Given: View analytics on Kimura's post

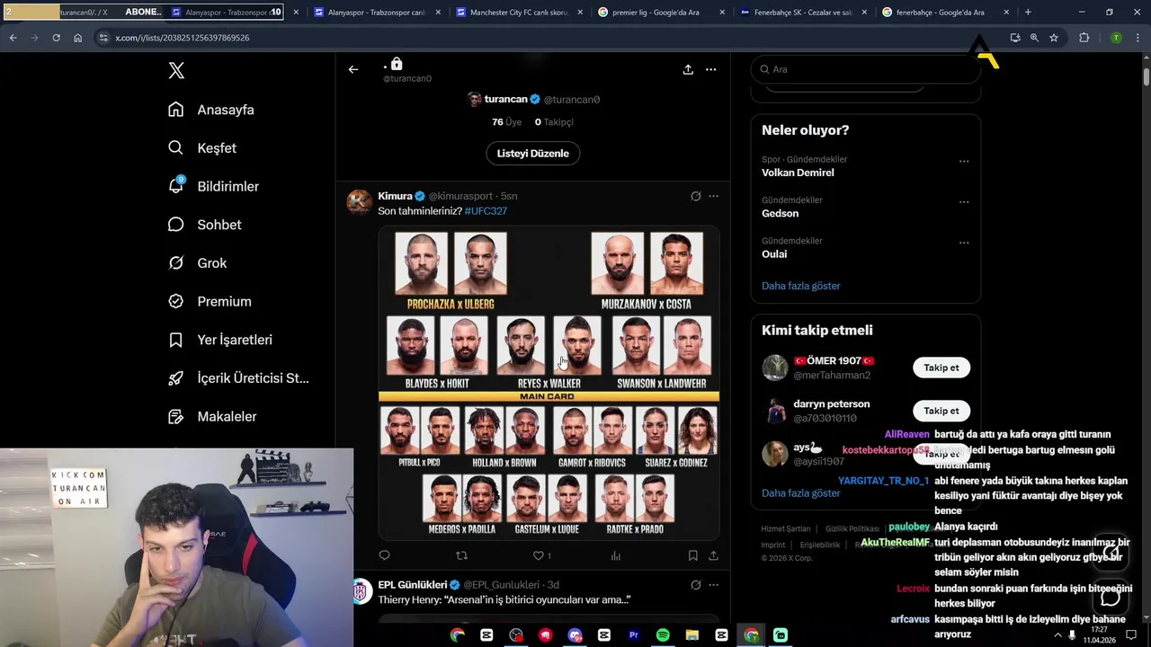Looking at the screenshot, I should pos(616,556).
